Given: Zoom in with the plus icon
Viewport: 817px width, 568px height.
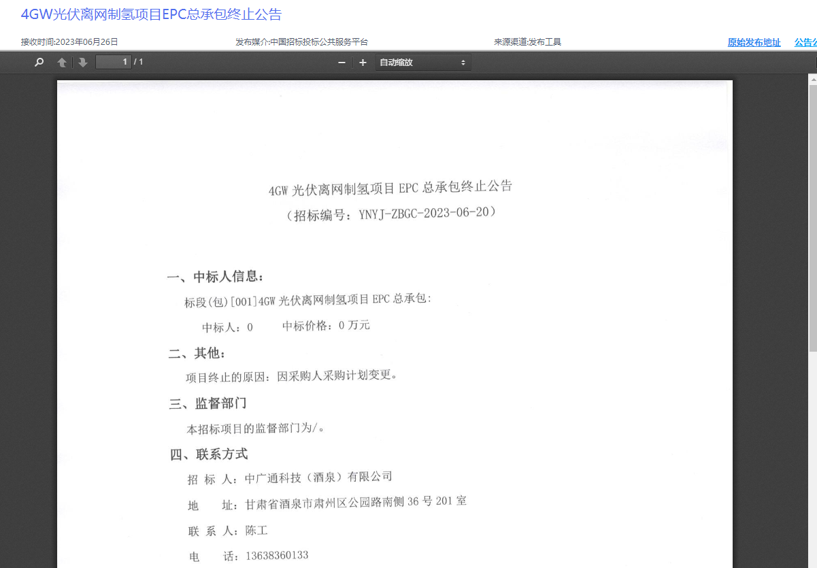Looking at the screenshot, I should point(363,63).
